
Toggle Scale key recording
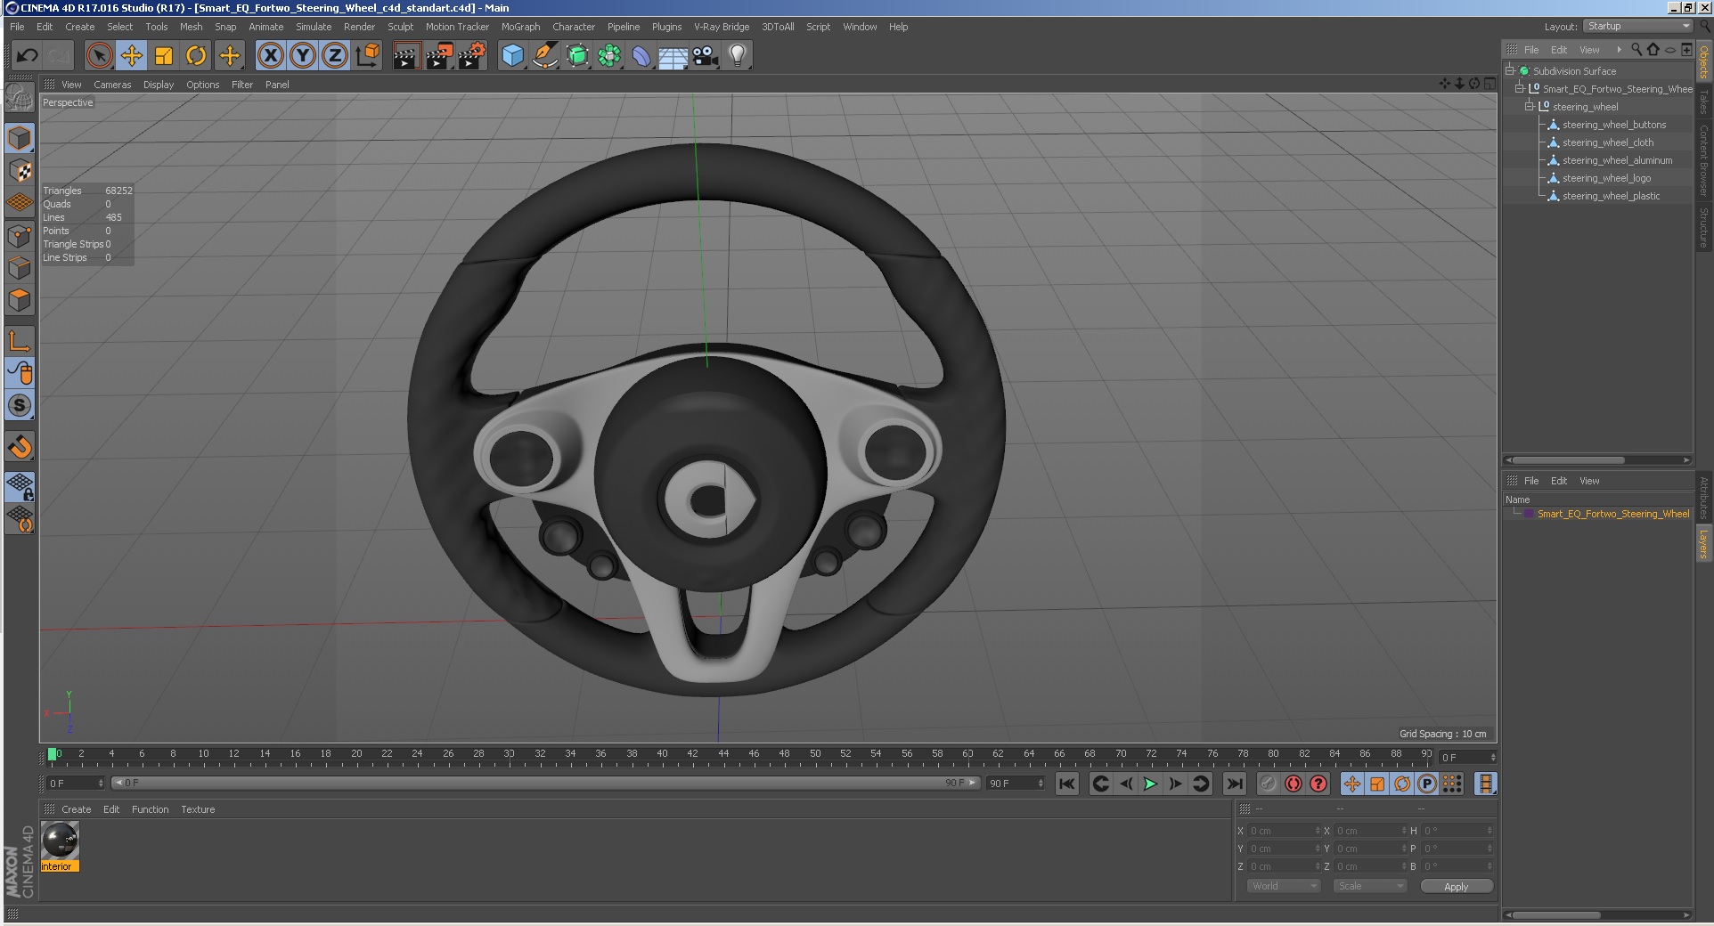tap(1377, 784)
